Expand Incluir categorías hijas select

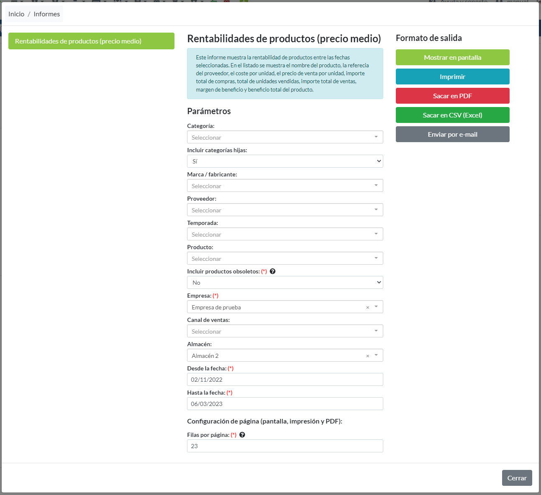pyautogui.click(x=285, y=161)
